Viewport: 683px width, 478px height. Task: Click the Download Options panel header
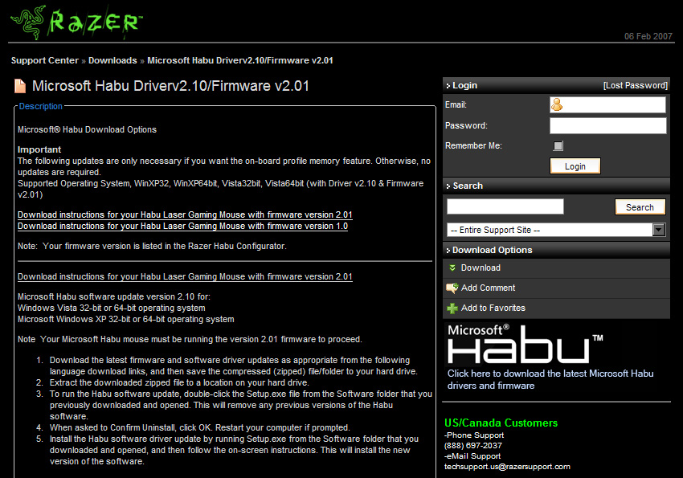[x=556, y=250]
